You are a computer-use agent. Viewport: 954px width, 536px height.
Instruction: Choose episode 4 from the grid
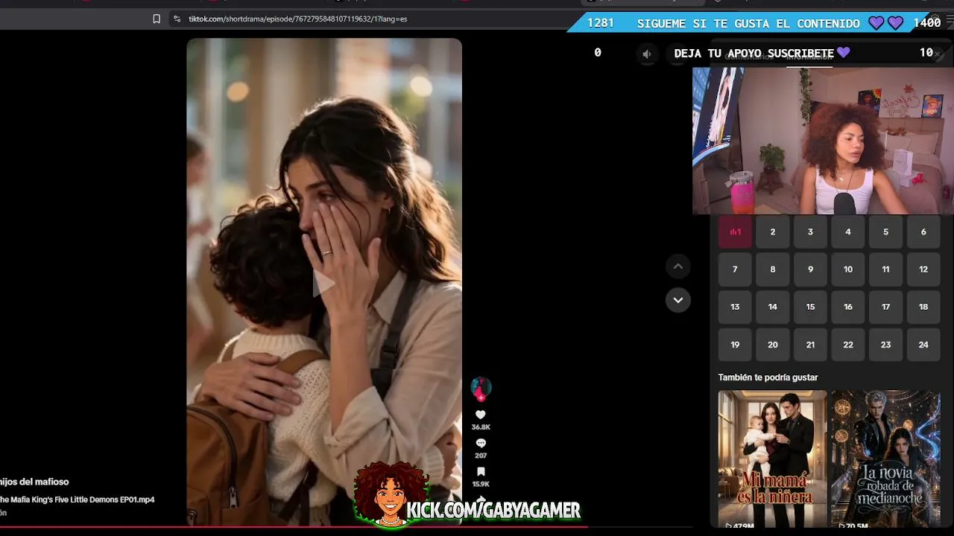click(x=848, y=232)
